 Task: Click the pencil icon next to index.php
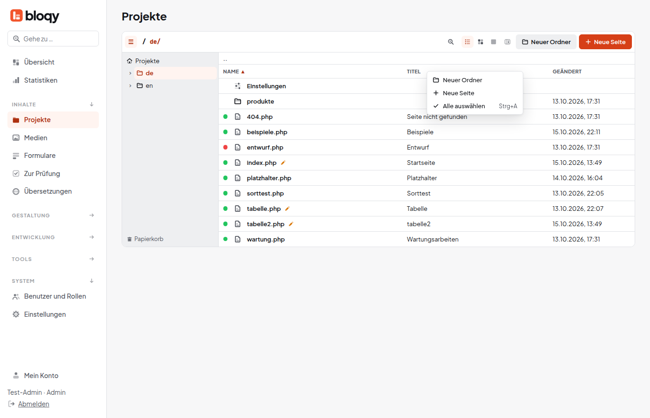pos(283,163)
